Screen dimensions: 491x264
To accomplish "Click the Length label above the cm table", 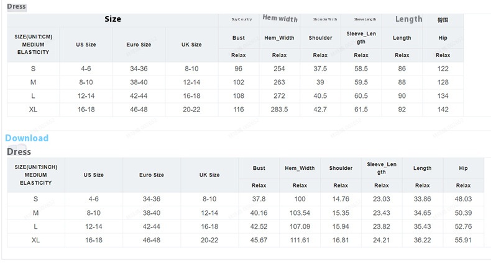I will (408, 19).
